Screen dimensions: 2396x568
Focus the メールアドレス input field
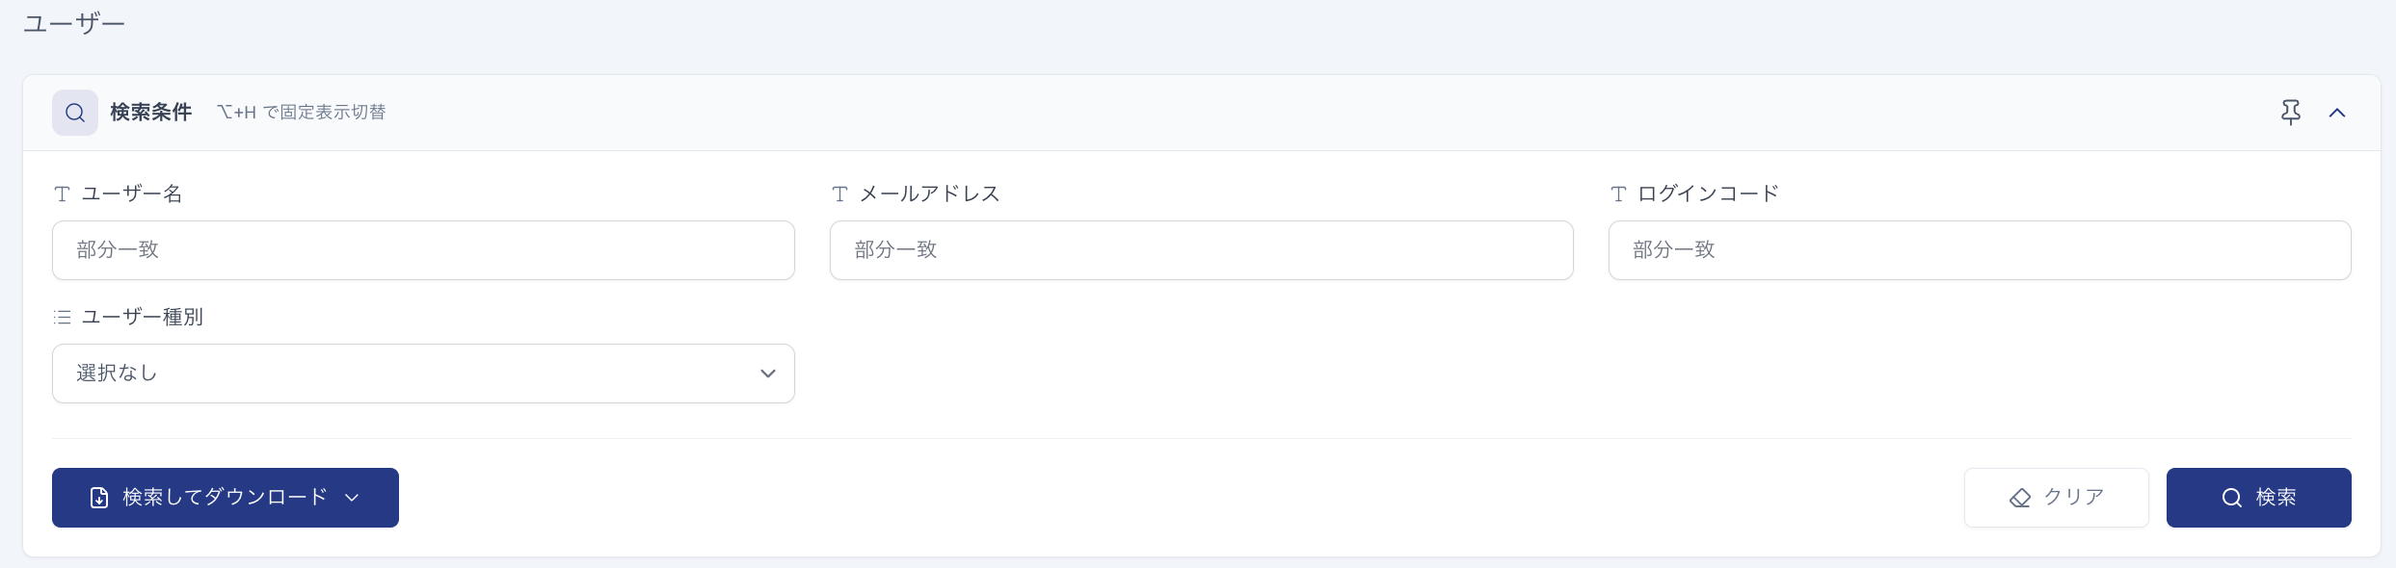click(1201, 250)
